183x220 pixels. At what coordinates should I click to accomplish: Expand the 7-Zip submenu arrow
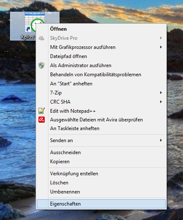click(x=161, y=93)
